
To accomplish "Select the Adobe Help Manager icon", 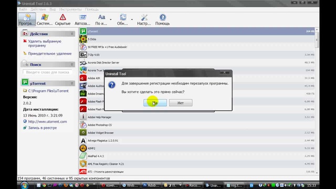I will click(x=83, y=117).
